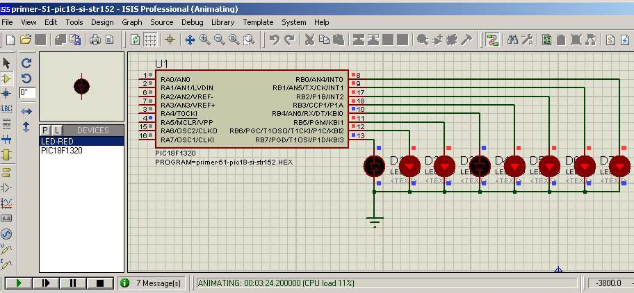Select the Component mode tool
634x293 pixels.
point(7,78)
